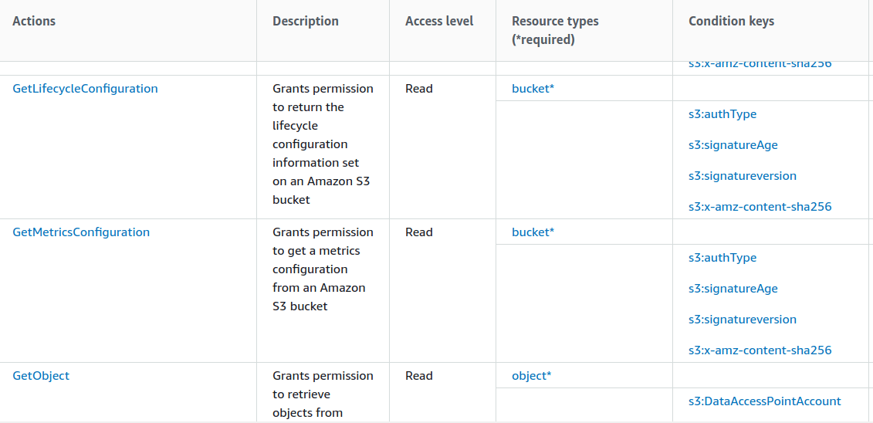Viewport: 873px width, 423px height.
Task: Select the Access level column header
Action: tap(439, 22)
